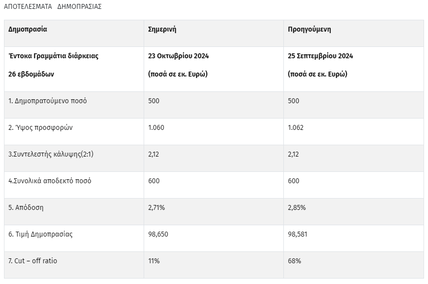
Task: Click previous bid amount 1.062
Action: (x=296, y=127)
